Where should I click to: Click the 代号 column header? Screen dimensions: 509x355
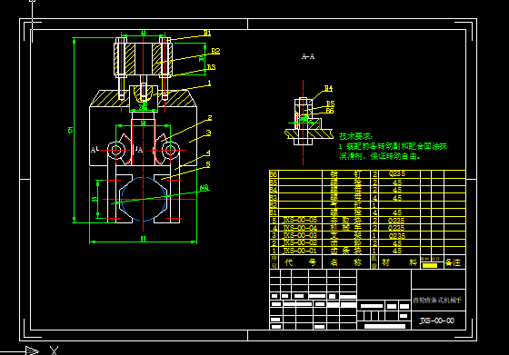300,262
